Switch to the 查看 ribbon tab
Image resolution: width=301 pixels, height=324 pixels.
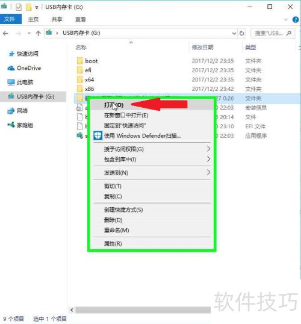[80, 19]
